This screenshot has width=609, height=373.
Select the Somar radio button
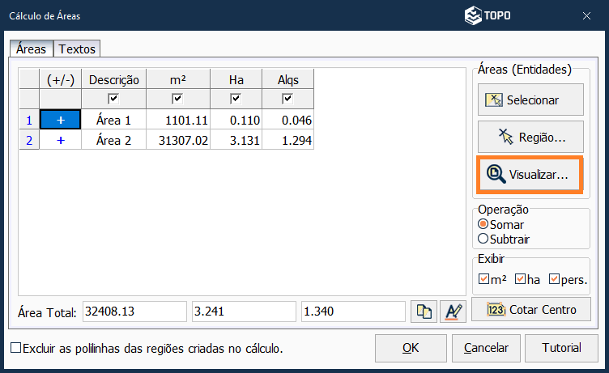[483, 224]
